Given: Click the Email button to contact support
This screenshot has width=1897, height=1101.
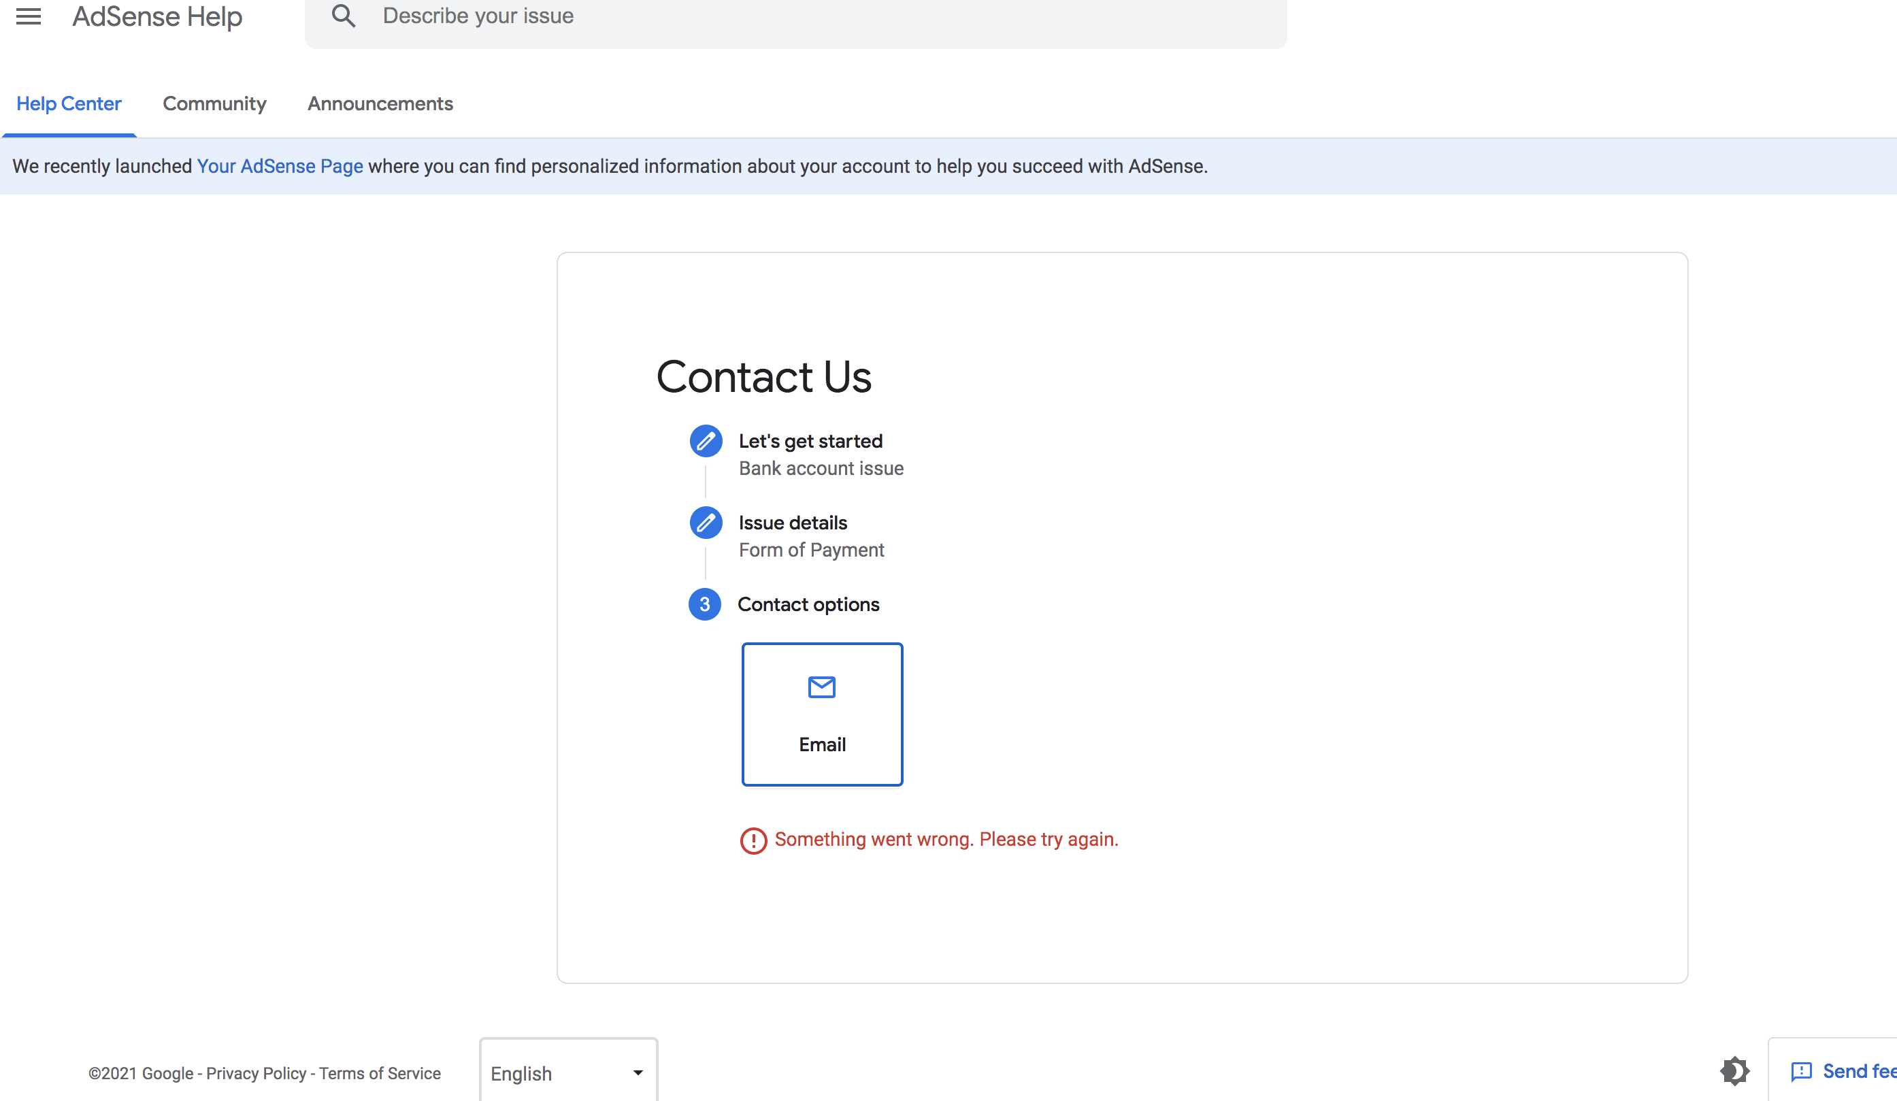Looking at the screenshot, I should click(821, 713).
